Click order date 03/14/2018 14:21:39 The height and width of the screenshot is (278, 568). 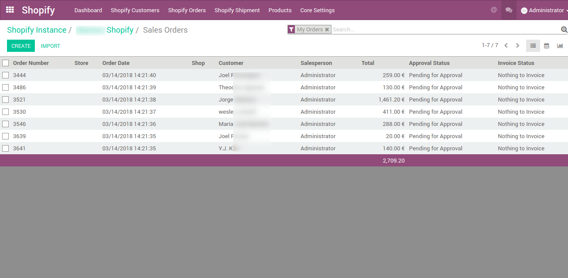129,88
